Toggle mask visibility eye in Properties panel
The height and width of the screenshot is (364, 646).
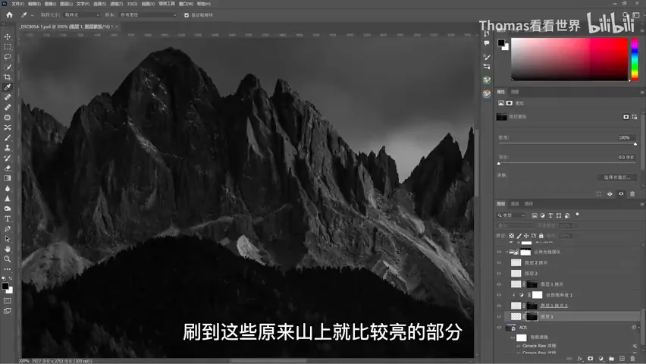tap(621, 193)
